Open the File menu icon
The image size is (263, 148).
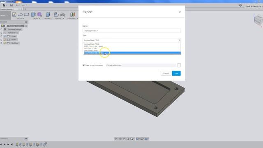4,5
